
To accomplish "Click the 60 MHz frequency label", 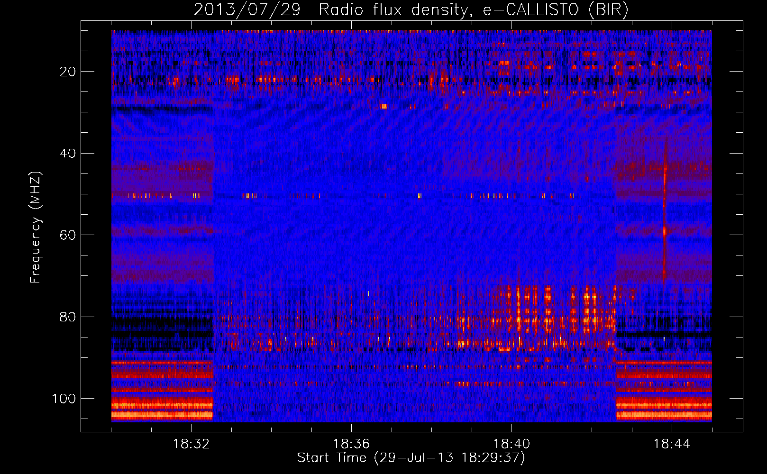I will (68, 235).
